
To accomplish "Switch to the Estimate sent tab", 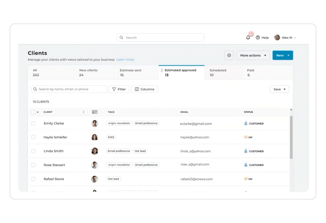I will (137, 73).
